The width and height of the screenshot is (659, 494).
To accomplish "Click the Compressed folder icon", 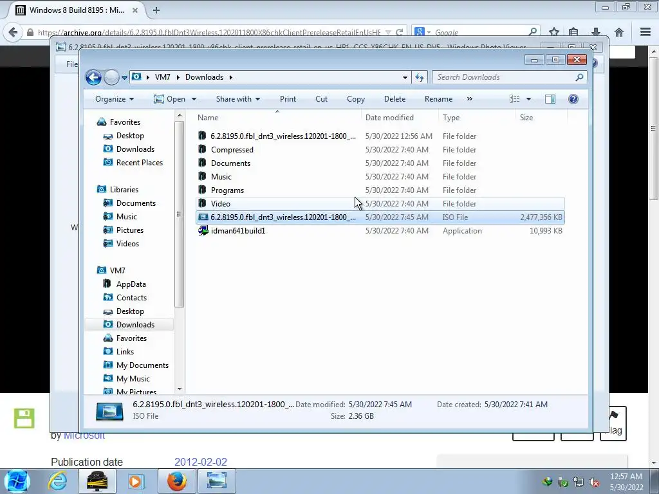I will pos(202,149).
